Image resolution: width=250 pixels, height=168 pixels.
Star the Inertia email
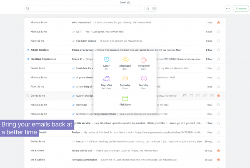coord(218,141)
